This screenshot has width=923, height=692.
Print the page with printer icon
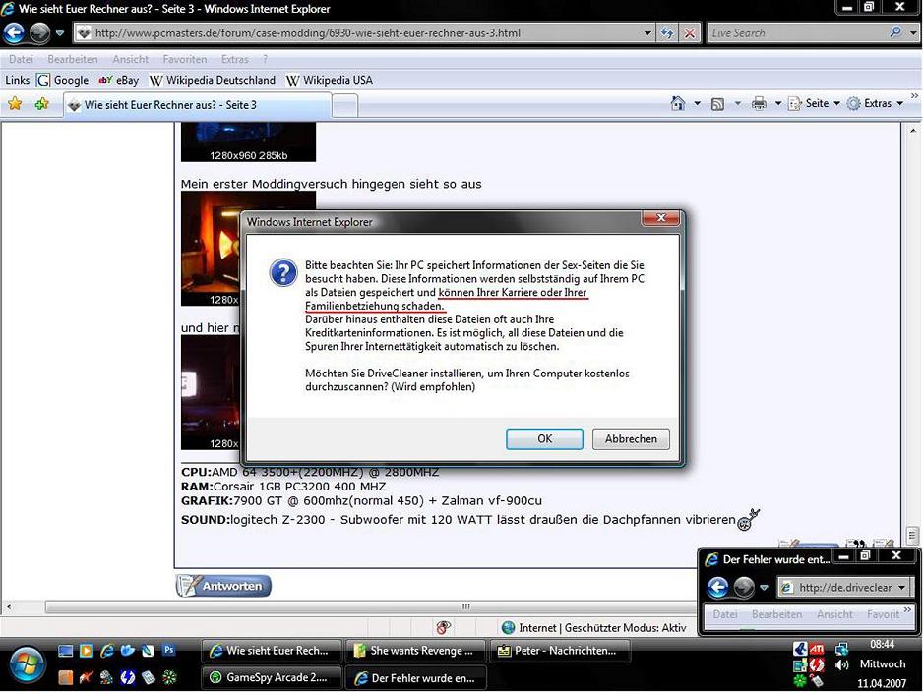[x=760, y=103]
